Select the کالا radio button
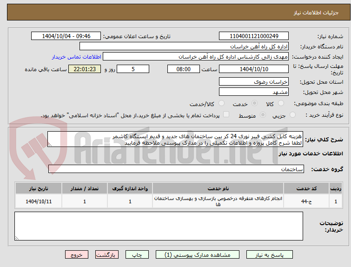The width and height of the screenshot is (351, 267). click(x=281, y=103)
